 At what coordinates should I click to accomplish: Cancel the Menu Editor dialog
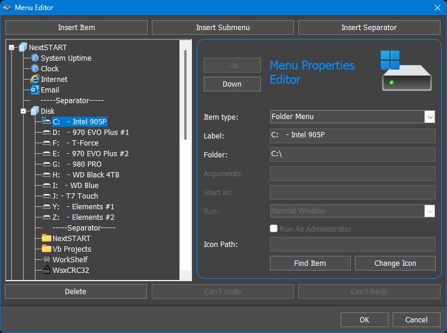coord(416,319)
